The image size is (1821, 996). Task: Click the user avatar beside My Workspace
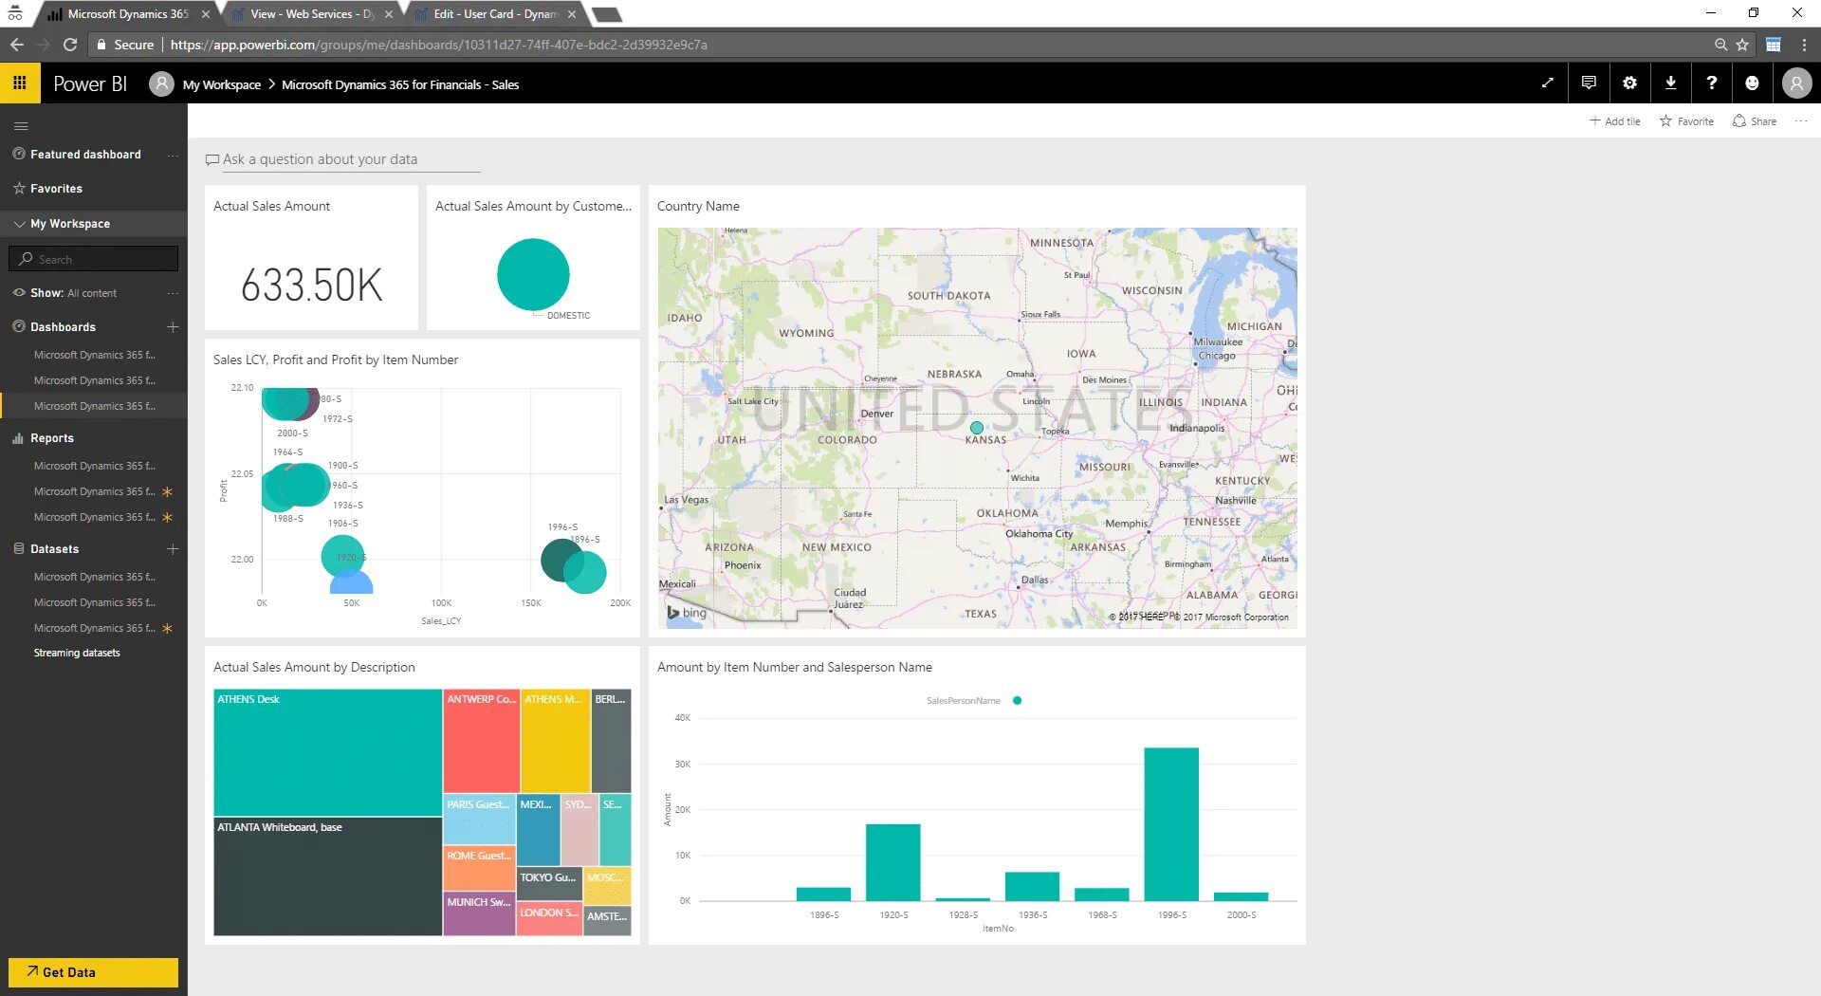pos(162,84)
